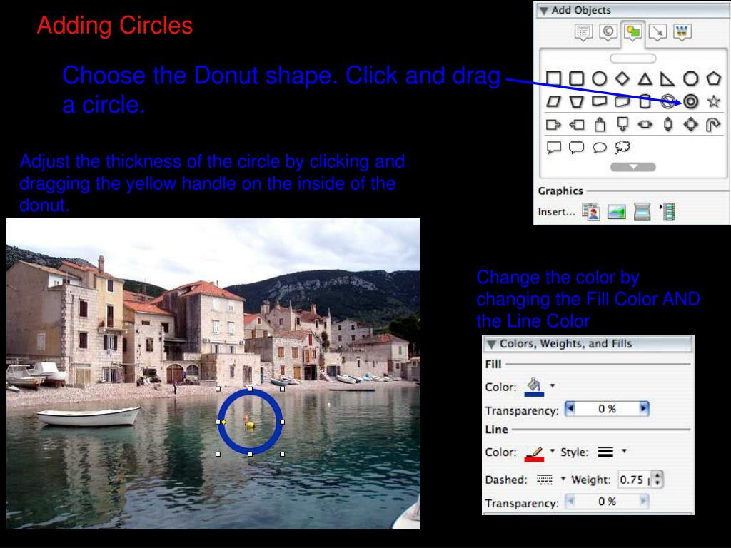The width and height of the screenshot is (731, 548).
Task: Collapse the Colors, Weights, and Fills panel
Action: pos(491,345)
